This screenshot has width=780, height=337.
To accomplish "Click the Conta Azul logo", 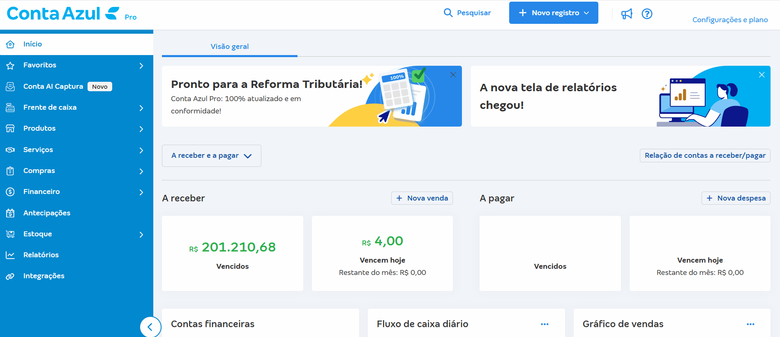I will [63, 13].
